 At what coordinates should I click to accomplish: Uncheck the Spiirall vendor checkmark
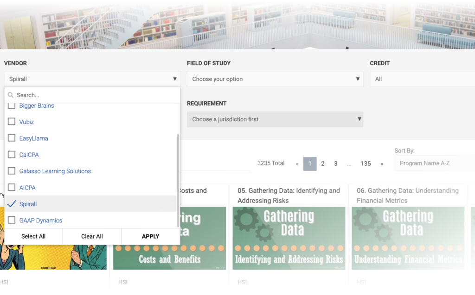(12, 204)
